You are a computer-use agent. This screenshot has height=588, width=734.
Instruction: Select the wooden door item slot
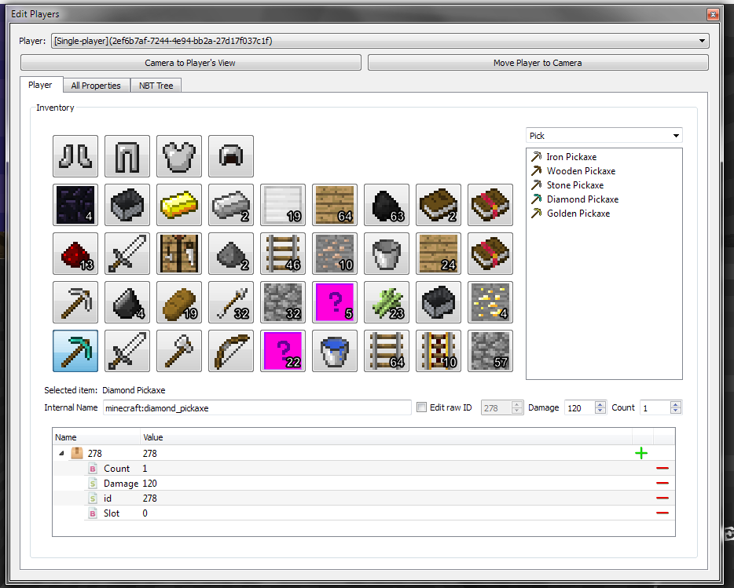pos(179,254)
